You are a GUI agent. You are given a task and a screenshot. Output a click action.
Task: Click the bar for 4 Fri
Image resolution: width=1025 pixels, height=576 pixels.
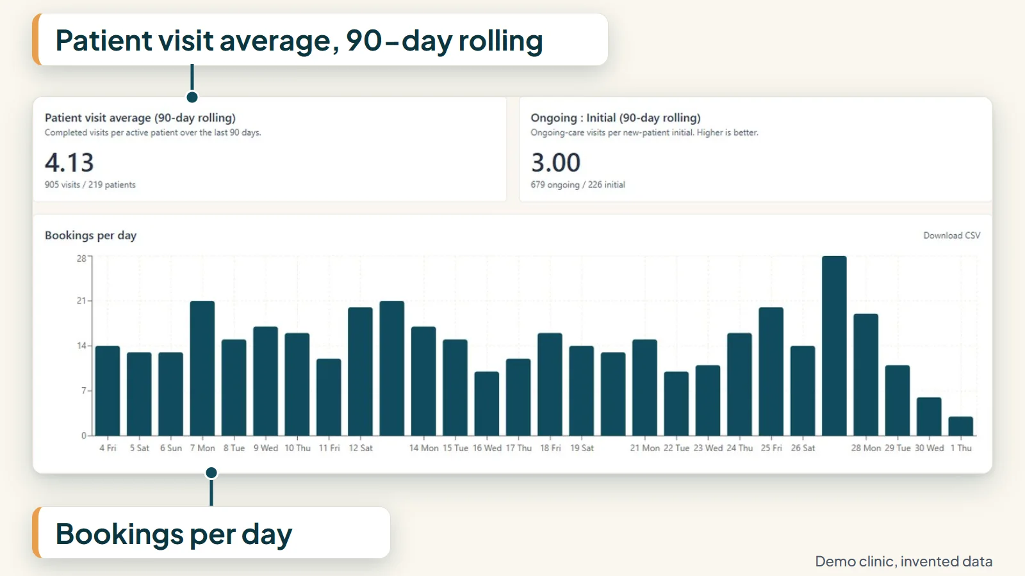pos(108,390)
